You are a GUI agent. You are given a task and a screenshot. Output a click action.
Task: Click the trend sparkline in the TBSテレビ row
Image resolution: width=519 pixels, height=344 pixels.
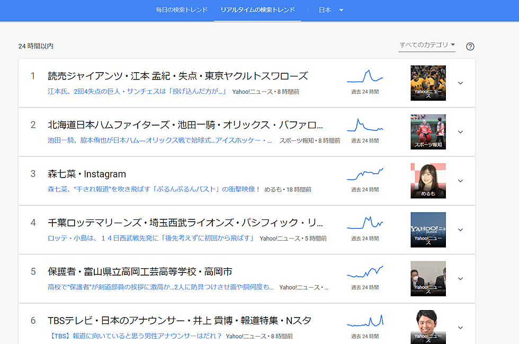(365, 321)
